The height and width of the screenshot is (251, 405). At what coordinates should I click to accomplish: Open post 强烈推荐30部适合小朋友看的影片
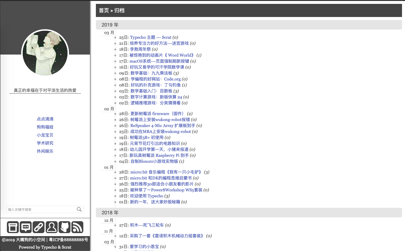click(162, 184)
